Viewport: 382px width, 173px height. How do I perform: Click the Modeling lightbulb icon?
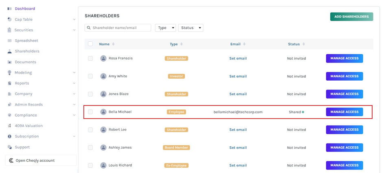(x=9, y=72)
